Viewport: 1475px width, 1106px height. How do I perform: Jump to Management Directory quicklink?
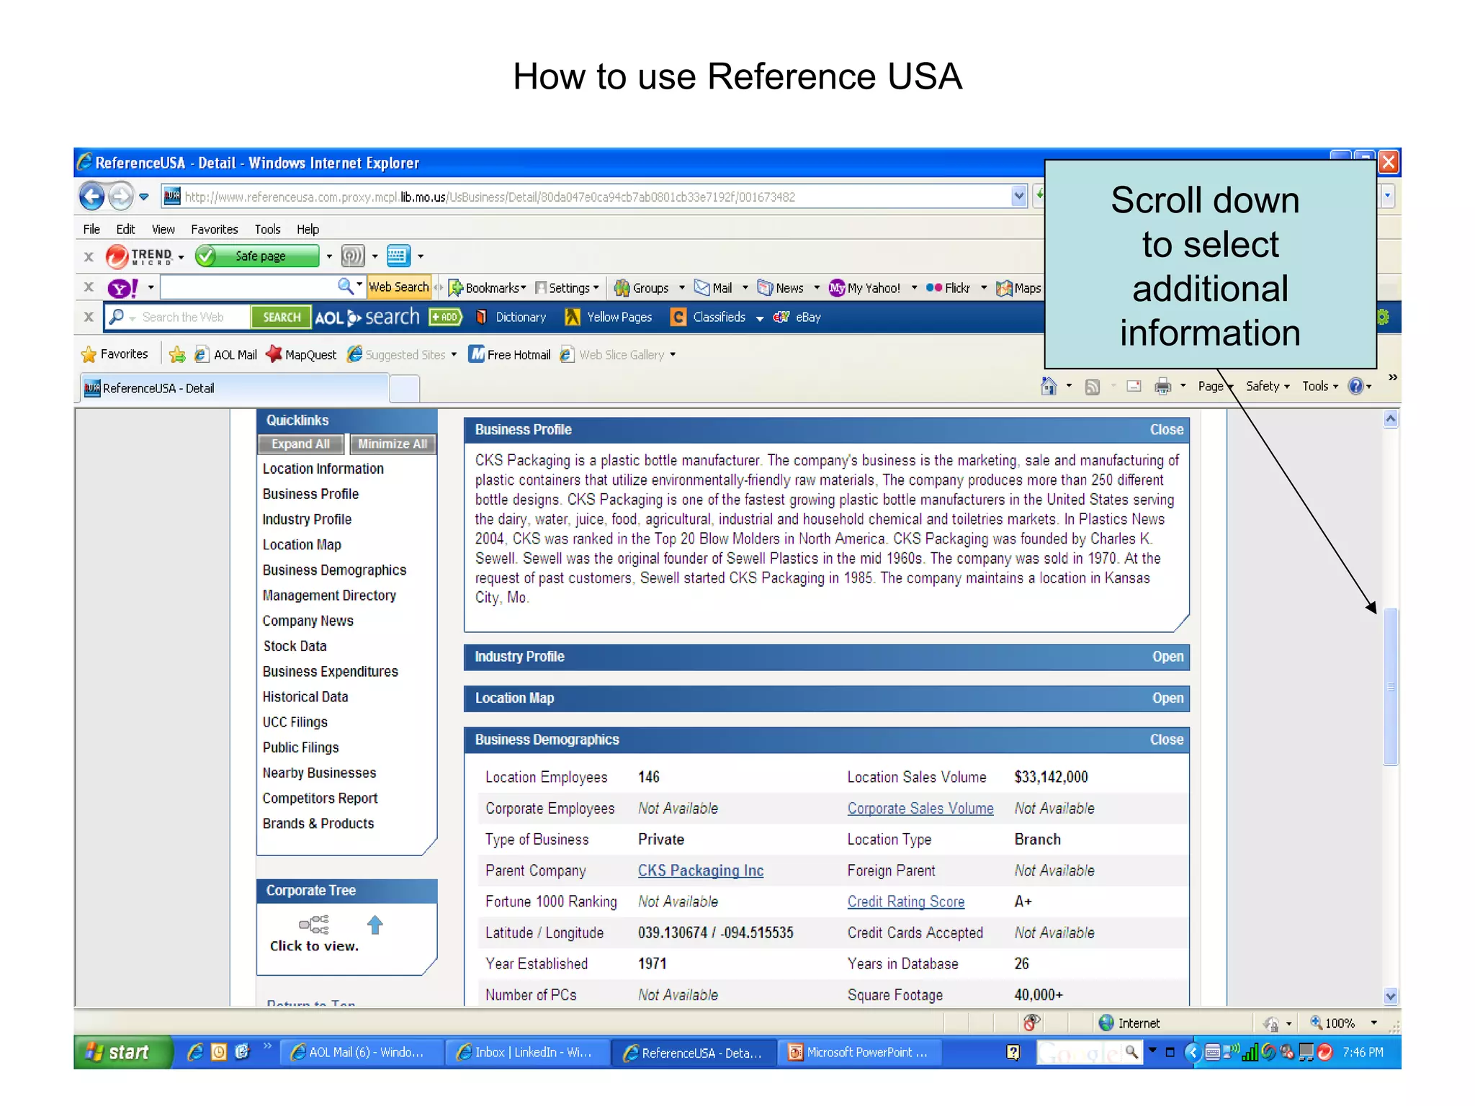[x=329, y=595]
